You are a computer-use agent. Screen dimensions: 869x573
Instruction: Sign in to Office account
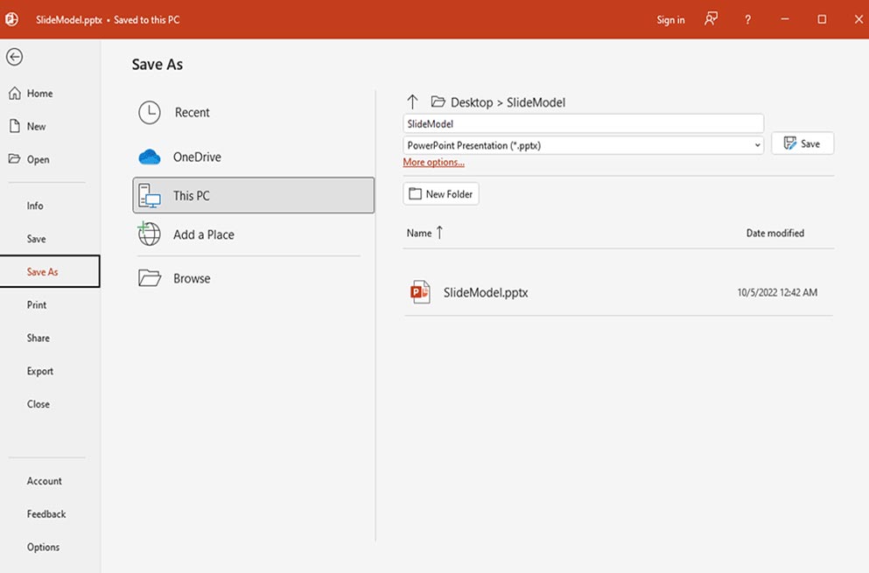click(x=670, y=20)
